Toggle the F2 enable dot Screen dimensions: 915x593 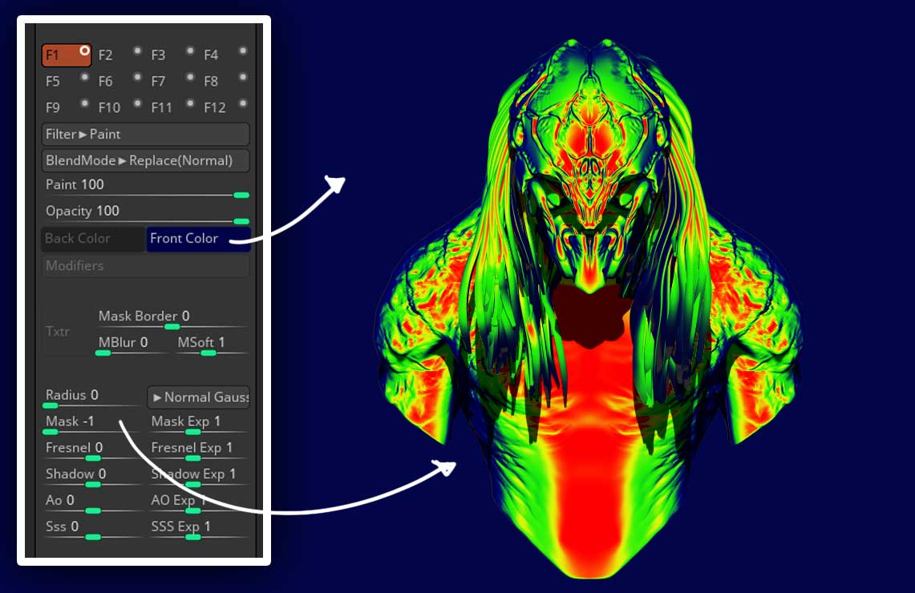tap(137, 50)
